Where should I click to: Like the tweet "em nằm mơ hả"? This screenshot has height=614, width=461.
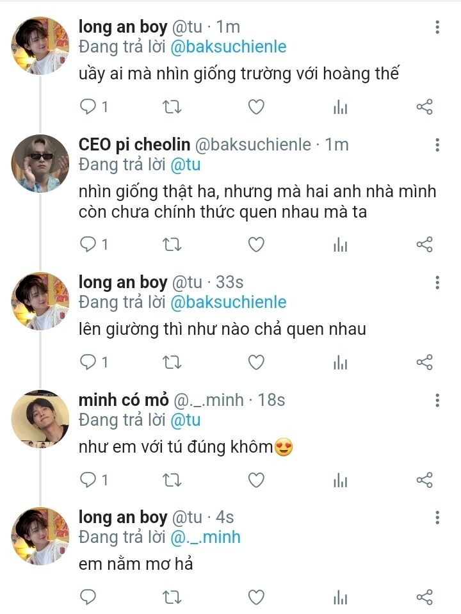click(256, 597)
